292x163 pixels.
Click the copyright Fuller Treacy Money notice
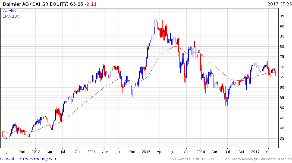click(231, 159)
